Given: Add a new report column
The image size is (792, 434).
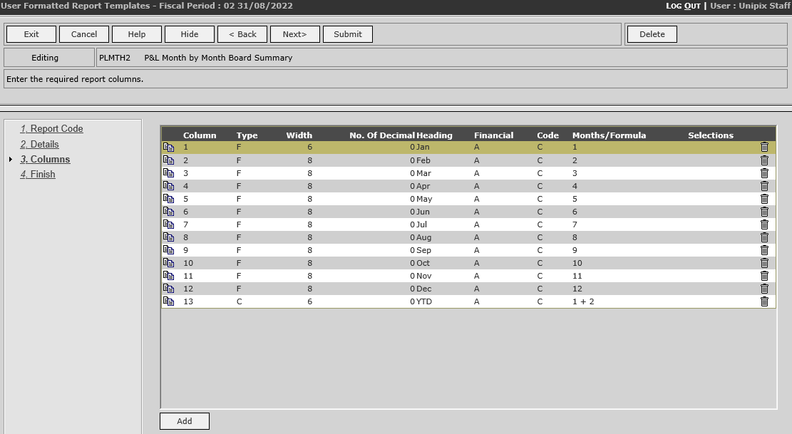Looking at the screenshot, I should (185, 421).
